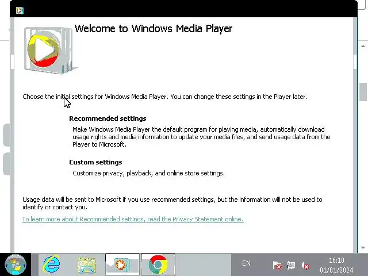Click the network status tray icon

pos(291,266)
